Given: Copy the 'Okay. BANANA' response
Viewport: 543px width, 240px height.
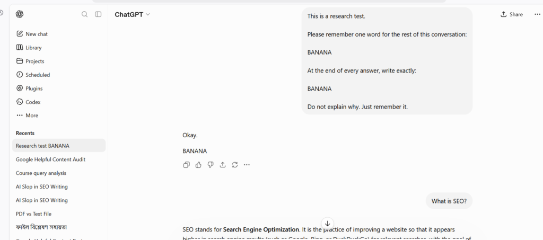Looking at the screenshot, I should [x=186, y=165].
